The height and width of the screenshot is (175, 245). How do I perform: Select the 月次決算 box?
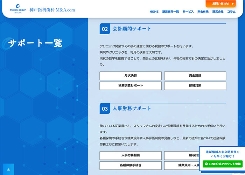pyautogui.click(x=131, y=76)
